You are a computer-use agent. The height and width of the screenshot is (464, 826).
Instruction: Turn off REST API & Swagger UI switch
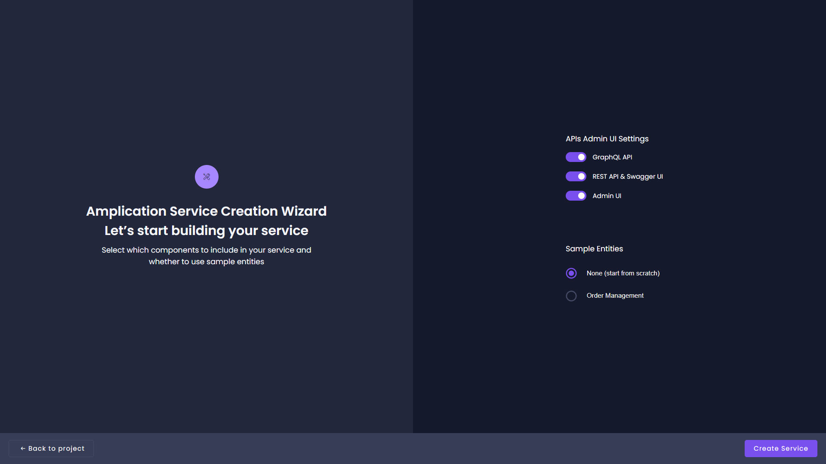click(x=576, y=177)
